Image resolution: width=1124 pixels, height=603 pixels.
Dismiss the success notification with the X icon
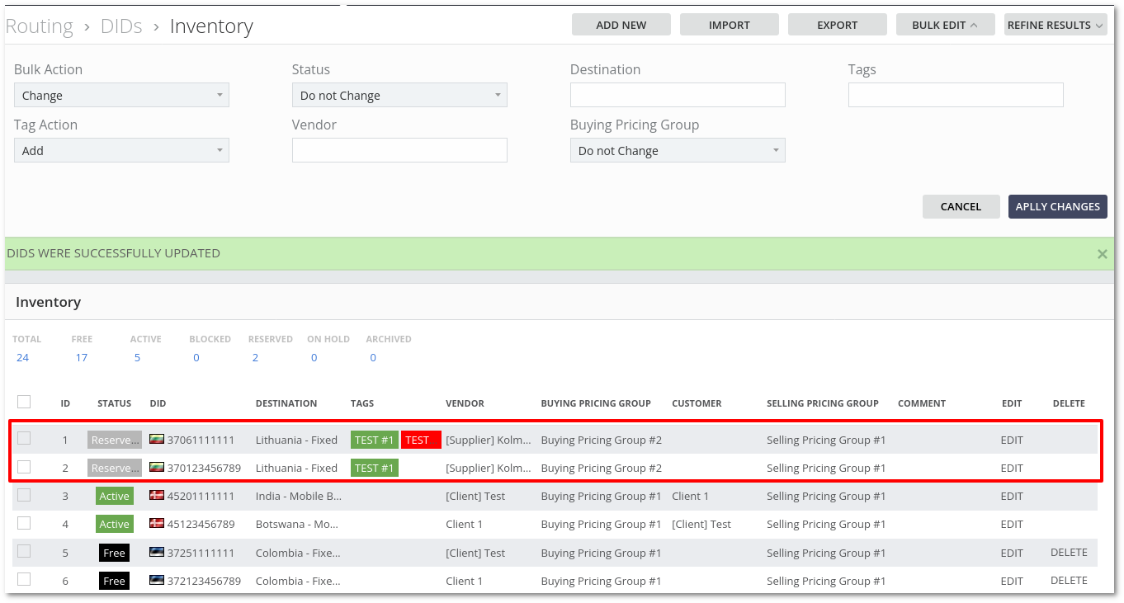point(1102,254)
